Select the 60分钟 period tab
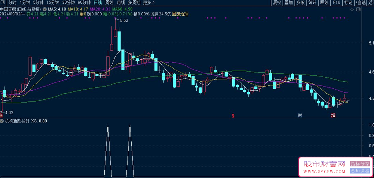The image size is (374, 178). (84, 3)
